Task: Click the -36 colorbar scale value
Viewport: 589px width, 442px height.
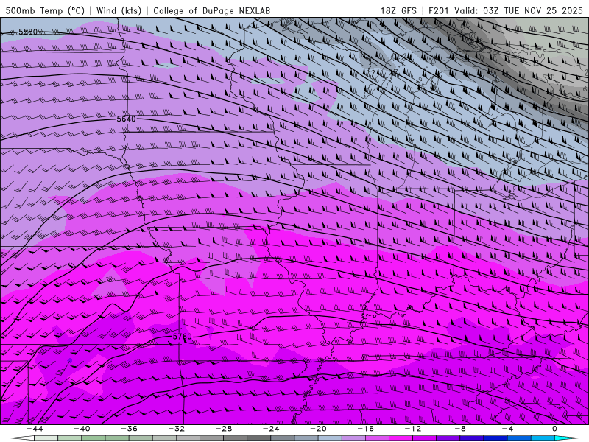Action: pyautogui.click(x=130, y=429)
